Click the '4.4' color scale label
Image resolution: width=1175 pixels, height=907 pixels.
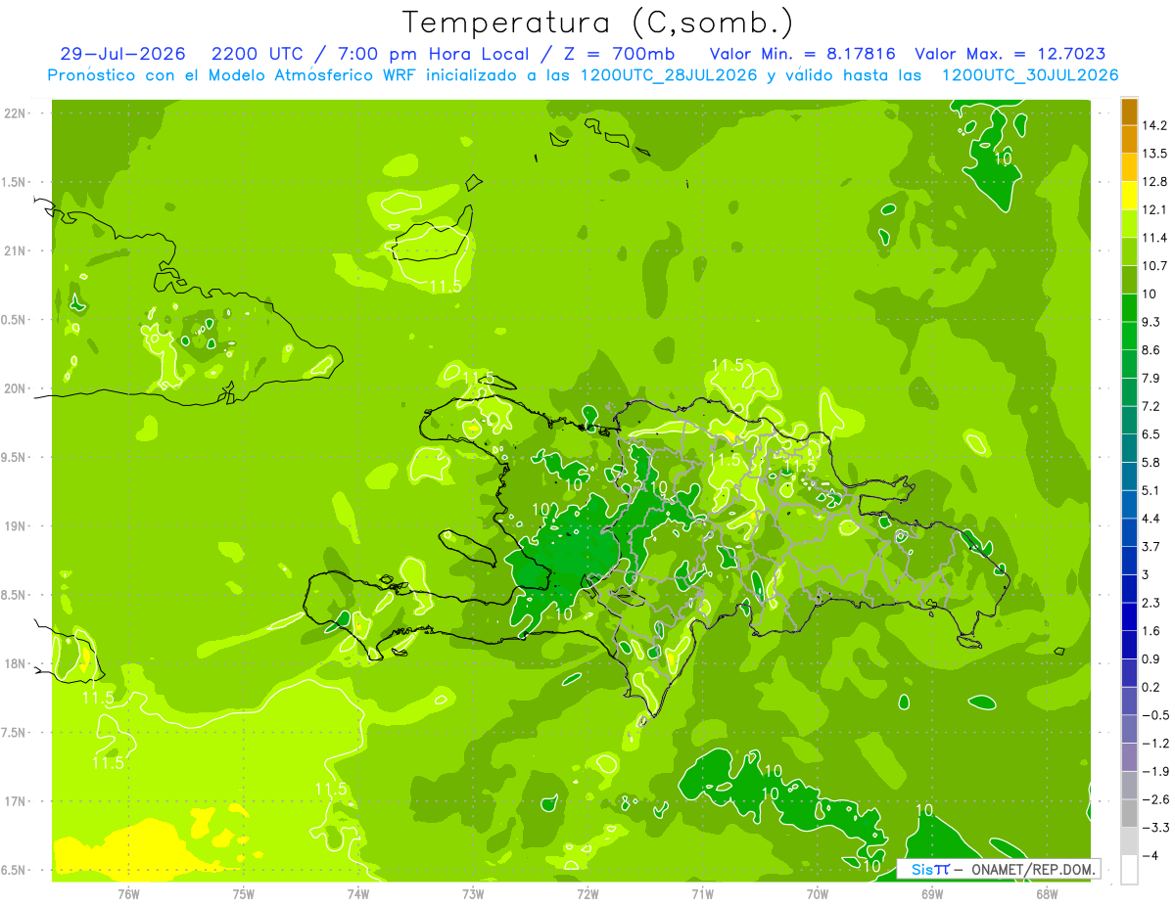point(1151,519)
